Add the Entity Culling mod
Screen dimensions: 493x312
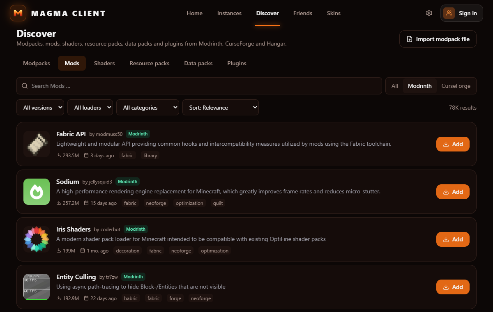(453, 287)
